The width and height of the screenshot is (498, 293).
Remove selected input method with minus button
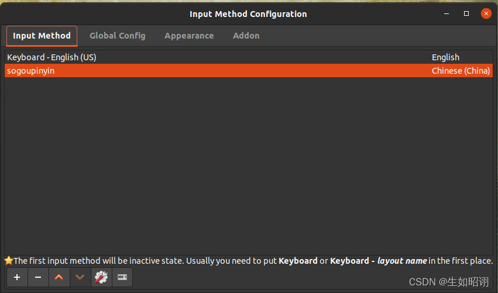(x=38, y=277)
